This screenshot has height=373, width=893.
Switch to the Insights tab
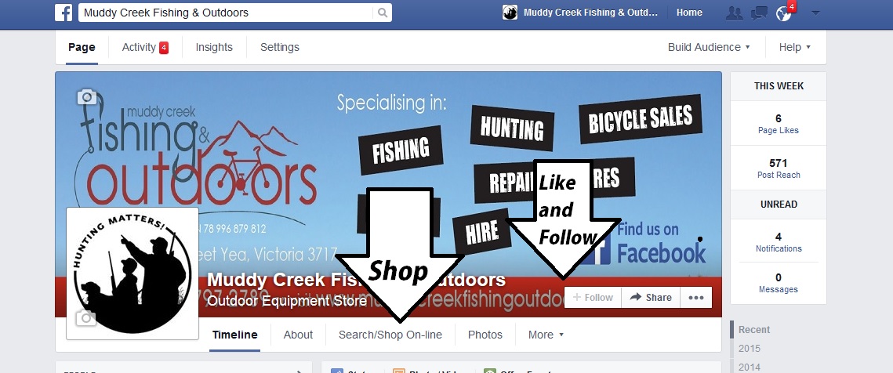pos(214,47)
